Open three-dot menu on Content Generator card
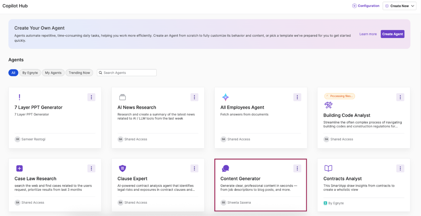The image size is (421, 216). pyautogui.click(x=297, y=168)
